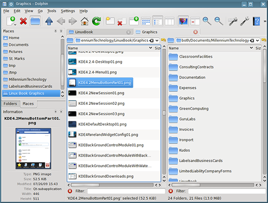
Task: Open the Tools menu
Action: 52,11
